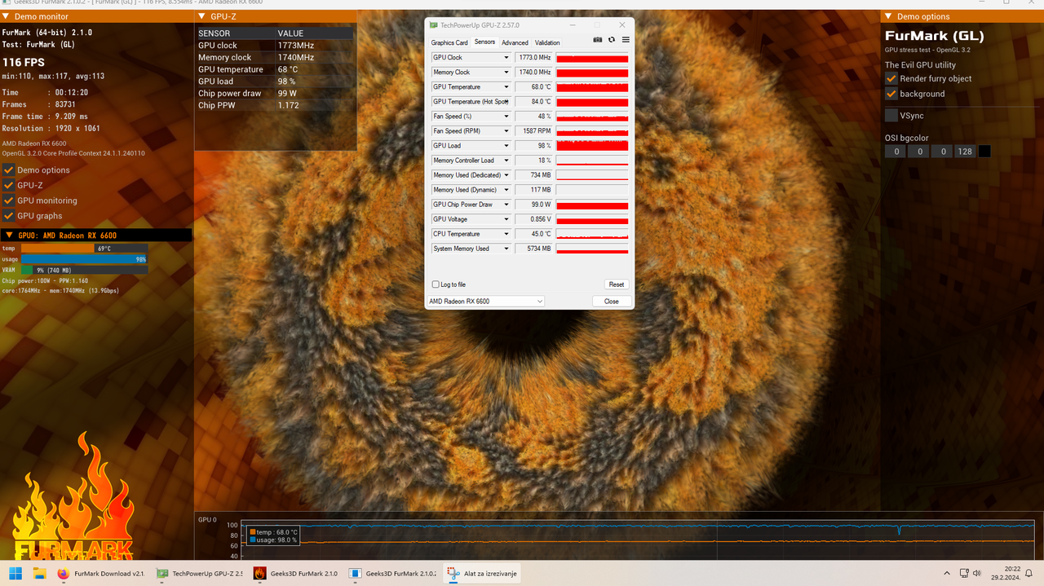Click the Reset button in GPU-Z

(x=617, y=284)
